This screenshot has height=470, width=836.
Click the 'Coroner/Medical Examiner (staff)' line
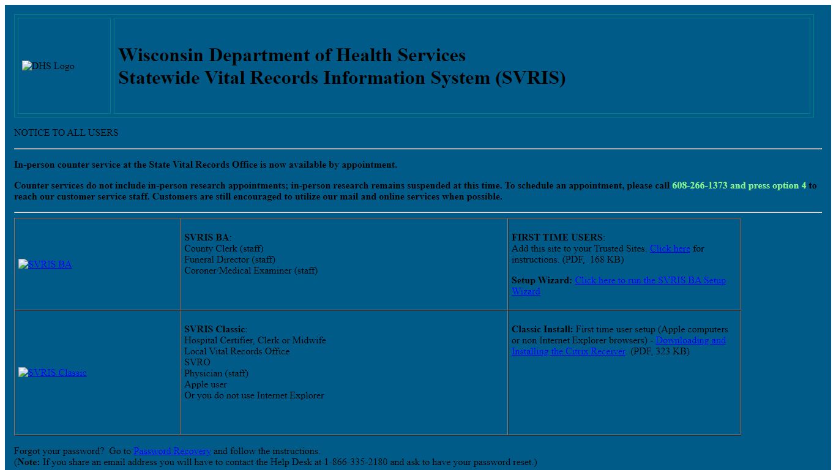pos(251,270)
